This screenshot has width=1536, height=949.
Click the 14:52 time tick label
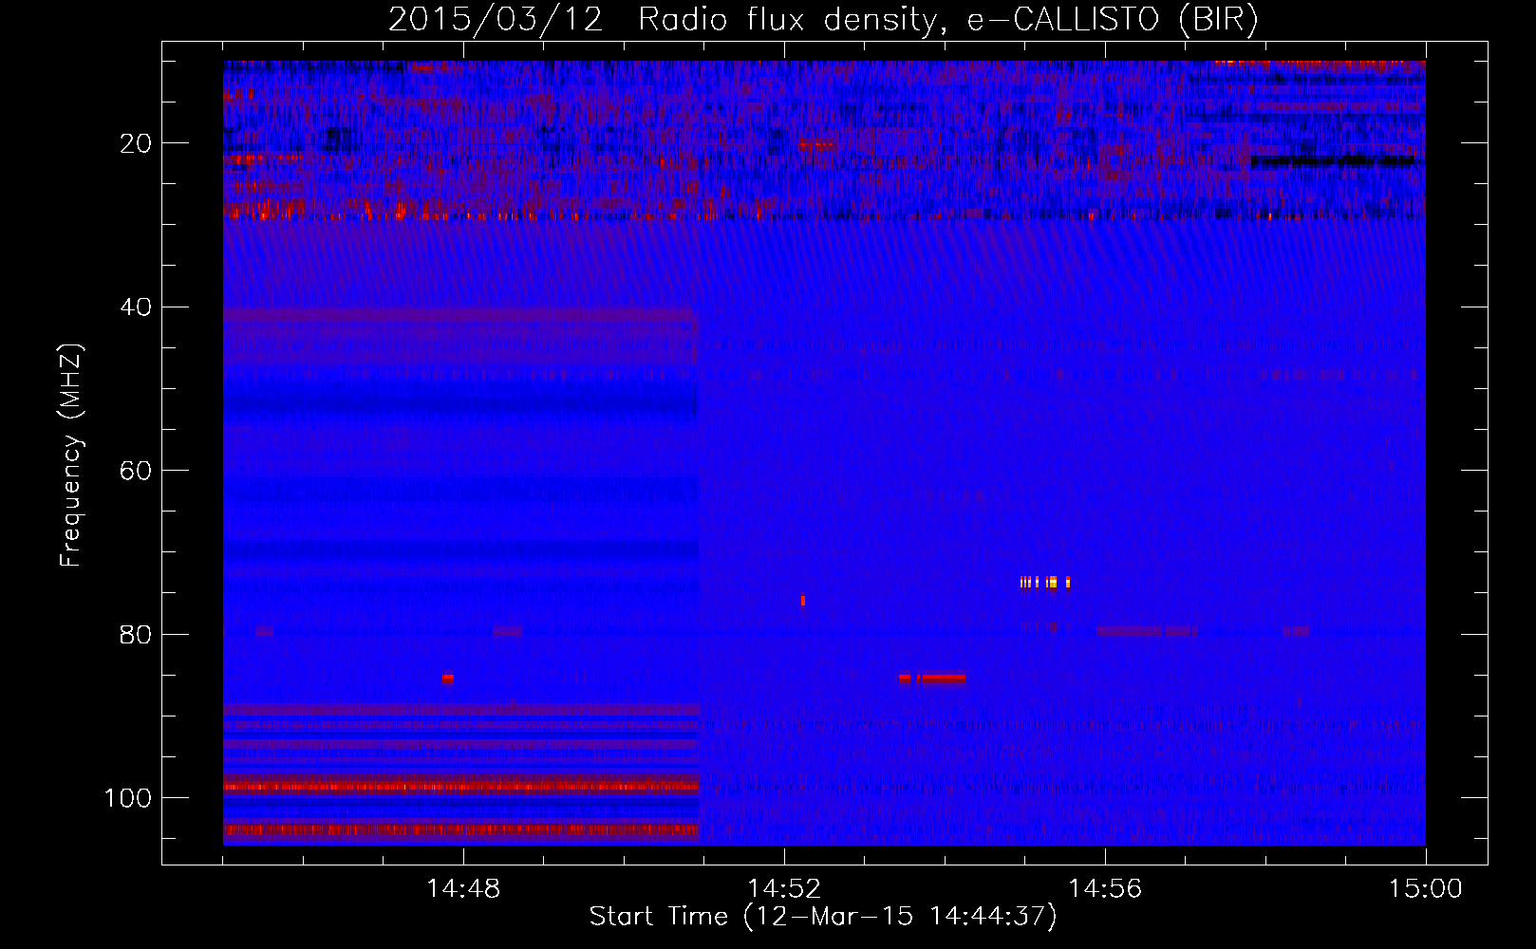784,888
